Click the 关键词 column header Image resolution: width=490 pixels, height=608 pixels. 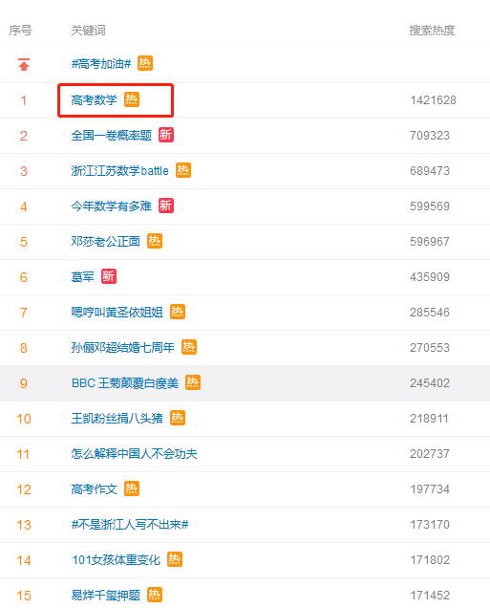(x=88, y=31)
